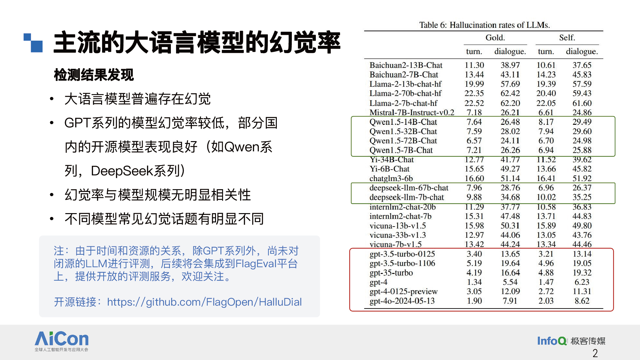Click the gpt-3.5-turbo-1106 row label
The height and width of the screenshot is (360, 640).
coord(402,263)
